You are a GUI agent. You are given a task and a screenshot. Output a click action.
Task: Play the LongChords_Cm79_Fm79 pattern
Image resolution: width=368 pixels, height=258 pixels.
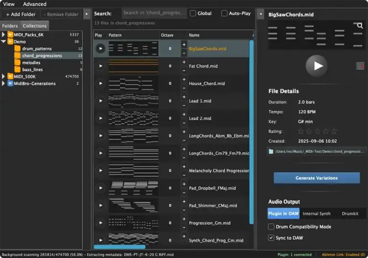[101, 153]
